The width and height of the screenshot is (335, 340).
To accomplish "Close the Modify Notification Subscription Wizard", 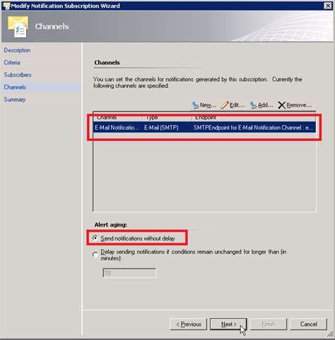I will (328, 6).
